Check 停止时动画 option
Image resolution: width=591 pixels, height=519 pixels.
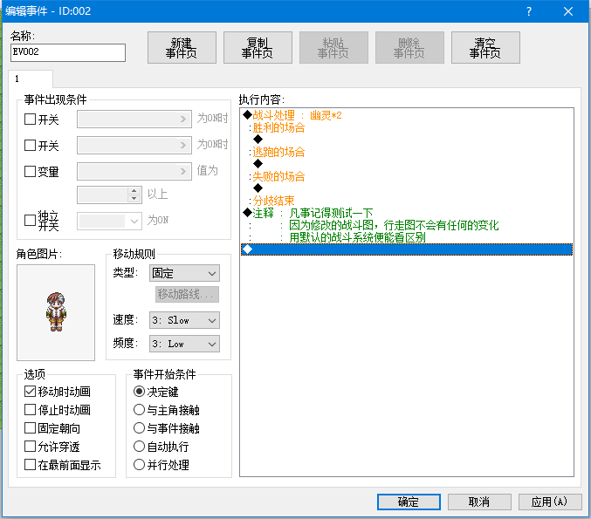[x=30, y=410]
